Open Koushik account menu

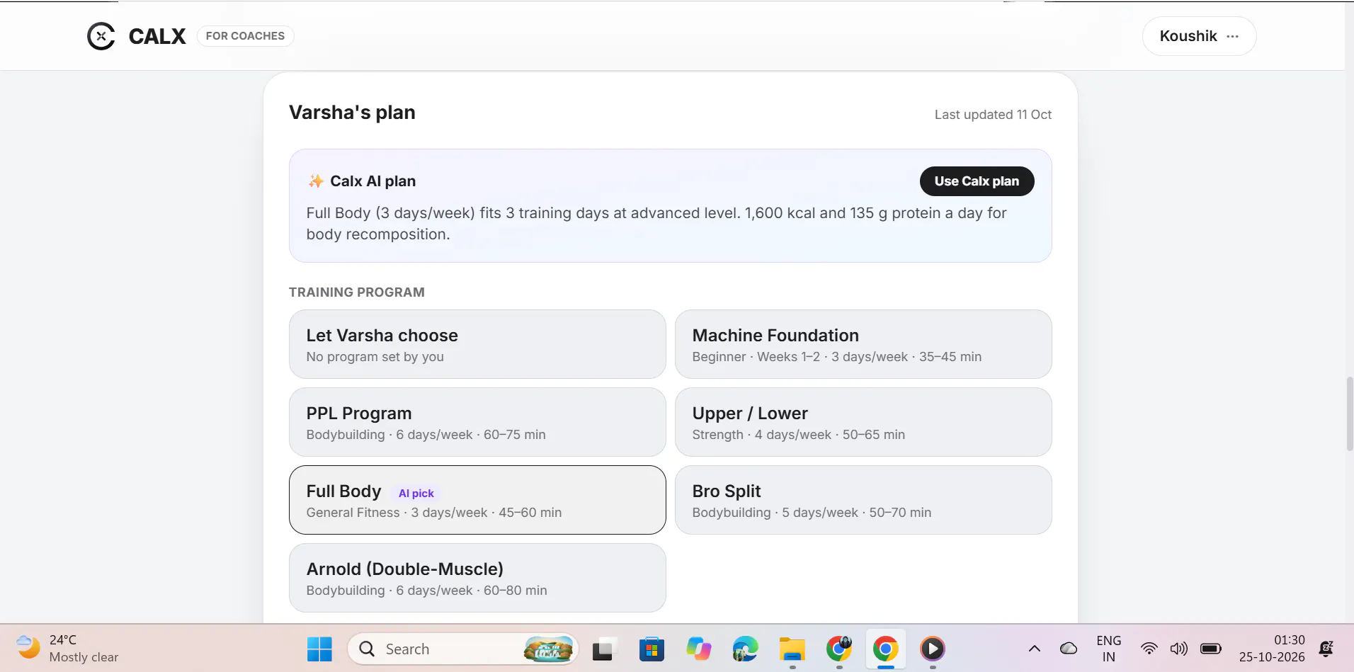click(1200, 36)
